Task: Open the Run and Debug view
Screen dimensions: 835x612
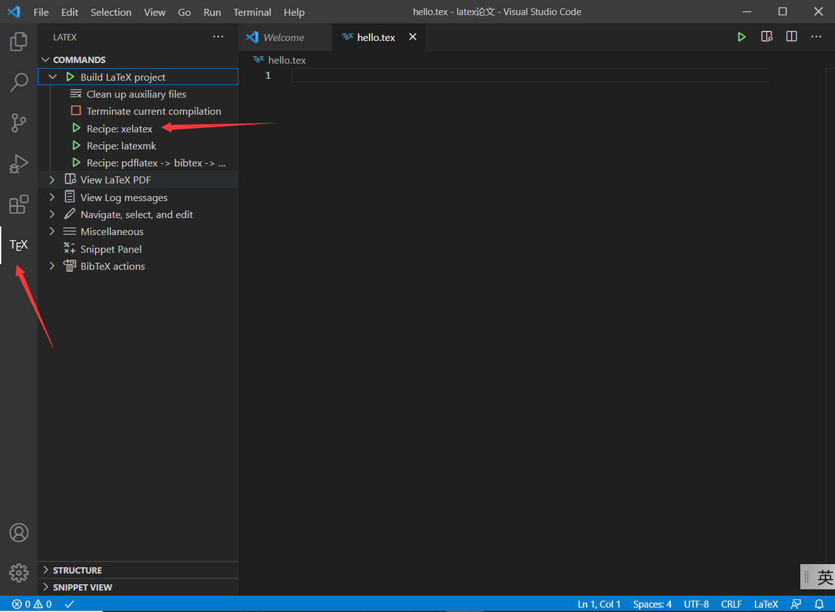Action: pos(18,164)
